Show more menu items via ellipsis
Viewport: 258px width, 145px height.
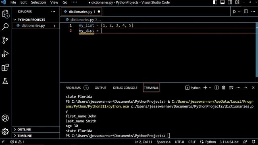(x=75, y=2)
